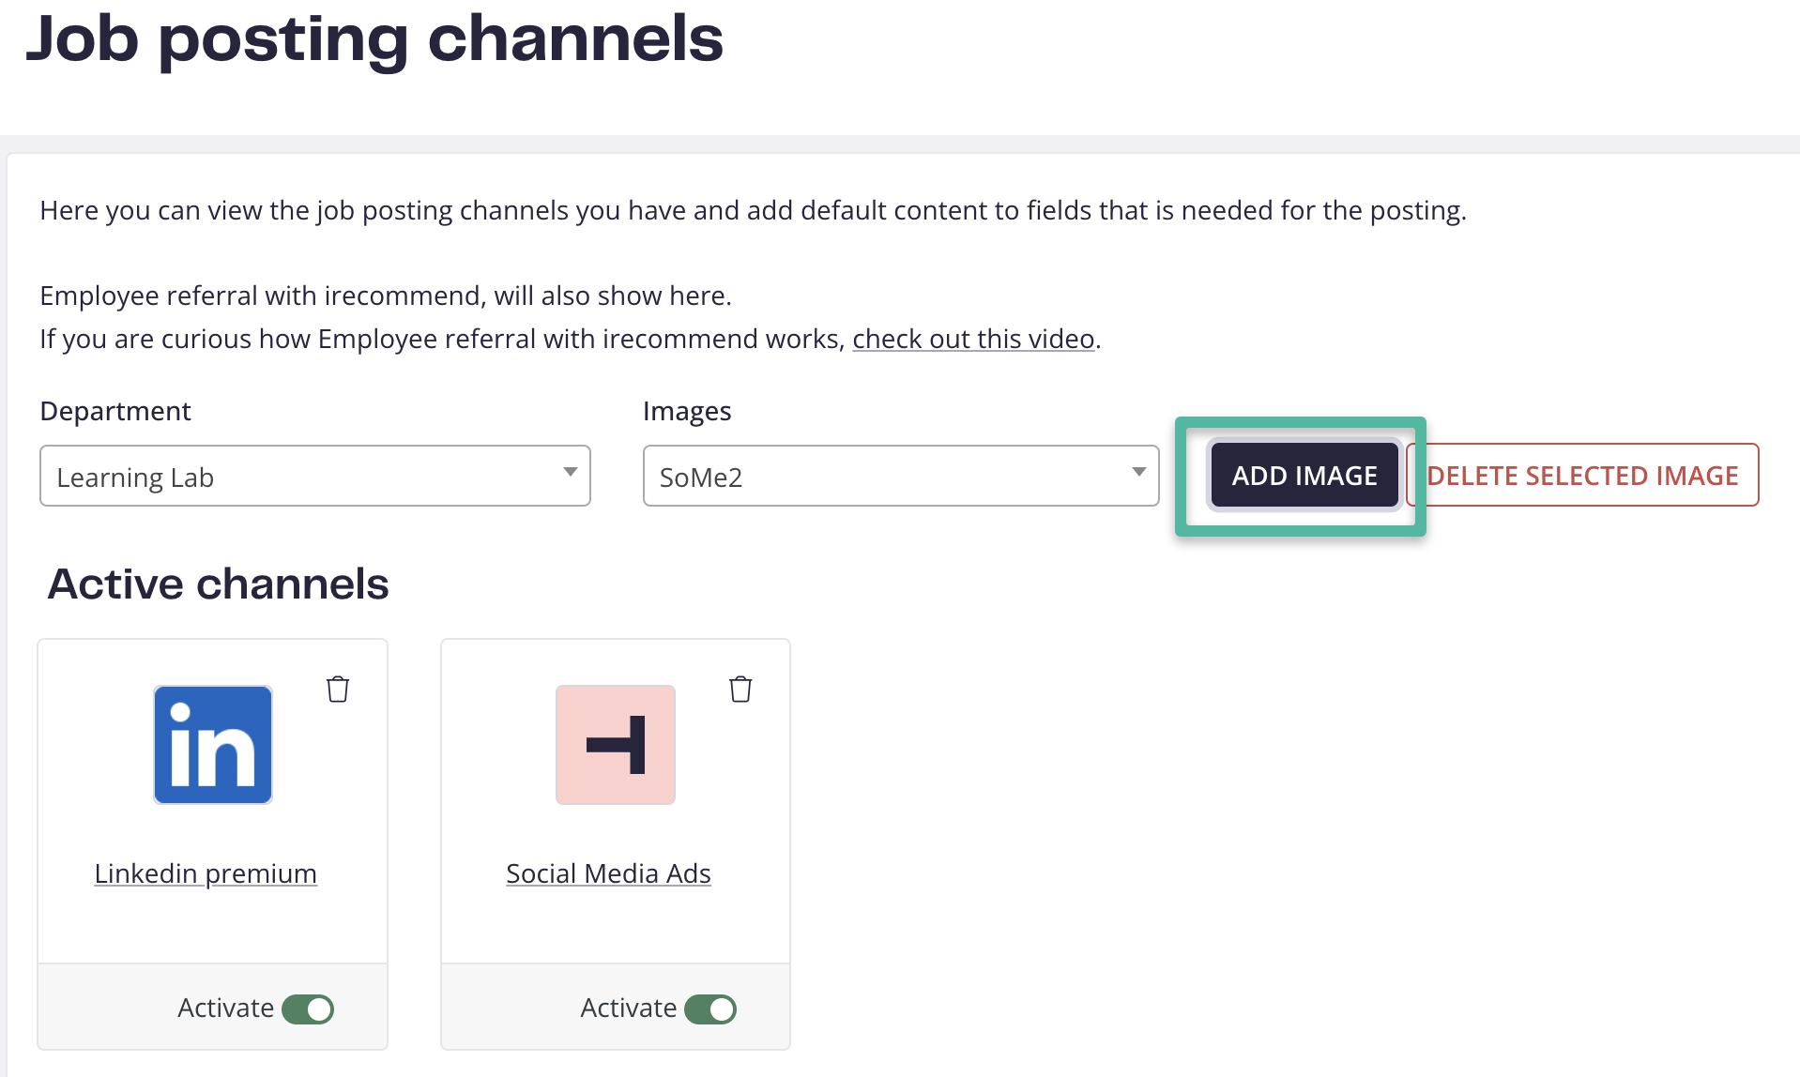Click the ADD IMAGE button
Viewport: 1800px width, 1077px height.
pyautogui.click(x=1304, y=476)
